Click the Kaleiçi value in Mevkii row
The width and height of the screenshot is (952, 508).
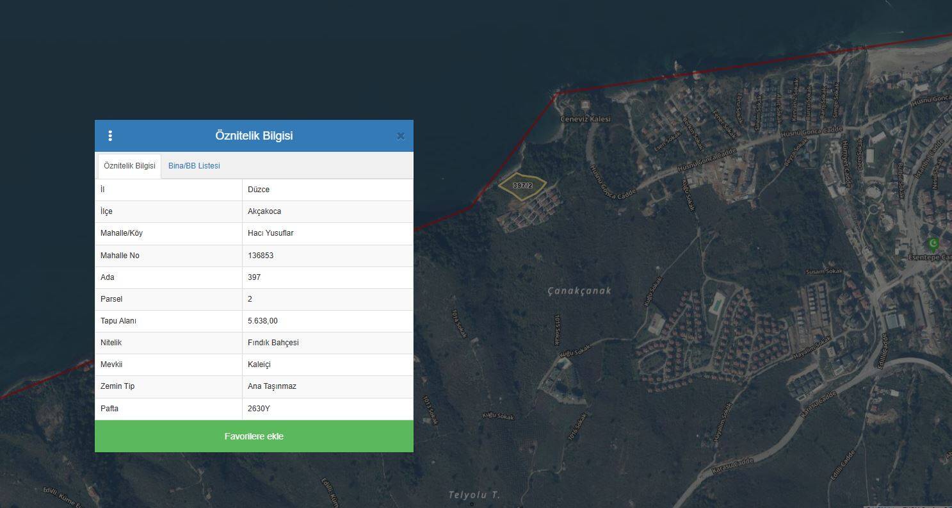[x=259, y=365]
